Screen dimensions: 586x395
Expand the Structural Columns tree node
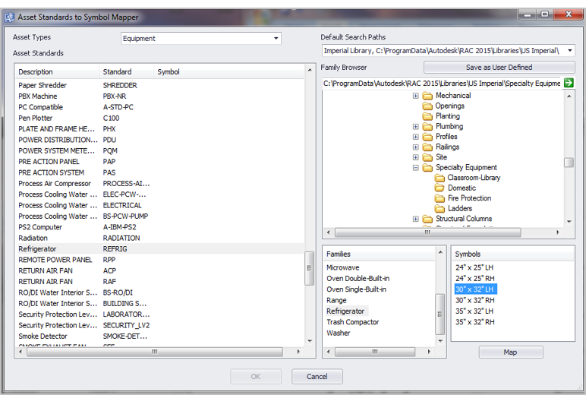(x=416, y=219)
